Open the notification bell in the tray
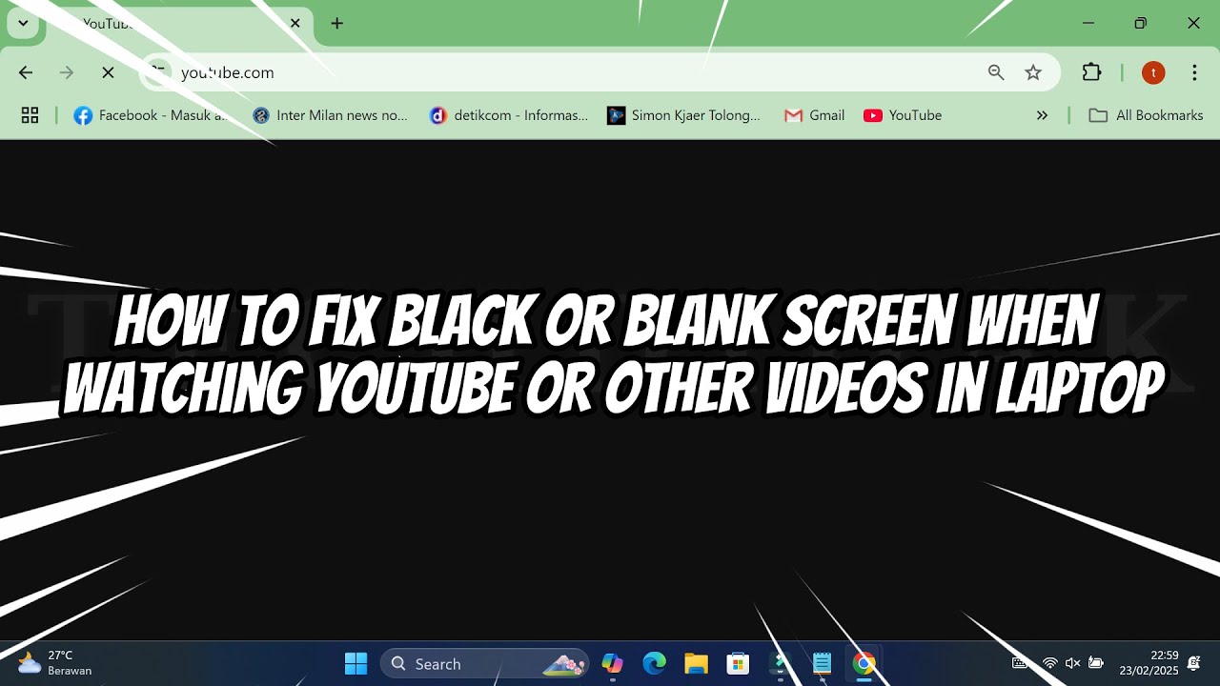The width and height of the screenshot is (1220, 686). (x=1194, y=663)
